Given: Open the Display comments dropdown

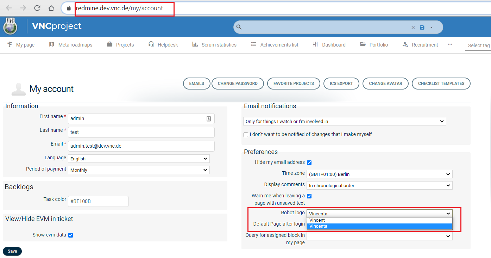Looking at the screenshot, I should [379, 185].
